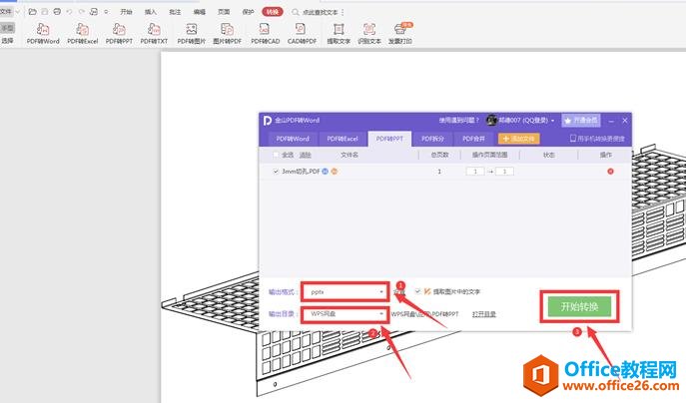This screenshot has width=686, height=403.
Task: Switch to PDF转Word tab in dialog
Action: click(x=293, y=139)
